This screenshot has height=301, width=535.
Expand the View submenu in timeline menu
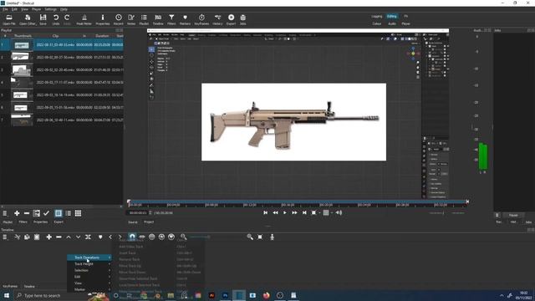click(89, 283)
